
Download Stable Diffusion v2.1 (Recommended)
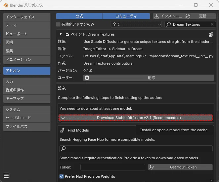point(136,118)
